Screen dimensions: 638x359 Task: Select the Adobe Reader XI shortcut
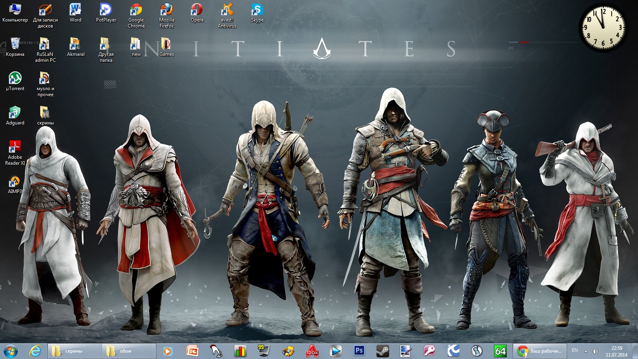point(15,153)
